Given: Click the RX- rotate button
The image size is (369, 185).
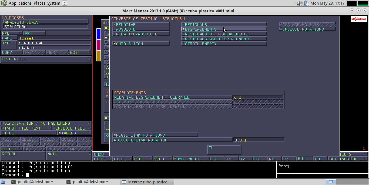Looking at the screenshot, I should coord(260,159).
